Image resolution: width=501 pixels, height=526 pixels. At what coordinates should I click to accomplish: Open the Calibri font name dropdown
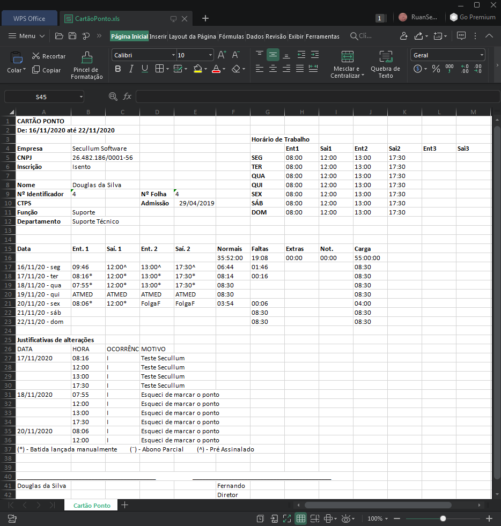[x=144, y=55]
